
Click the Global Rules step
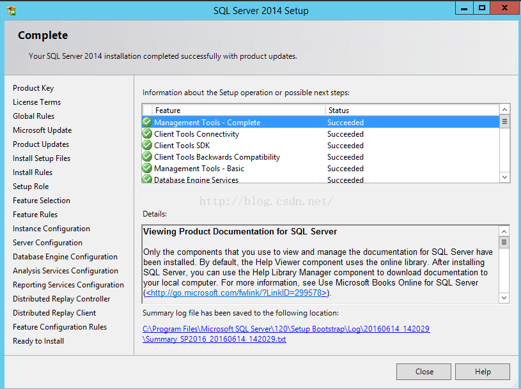(33, 116)
